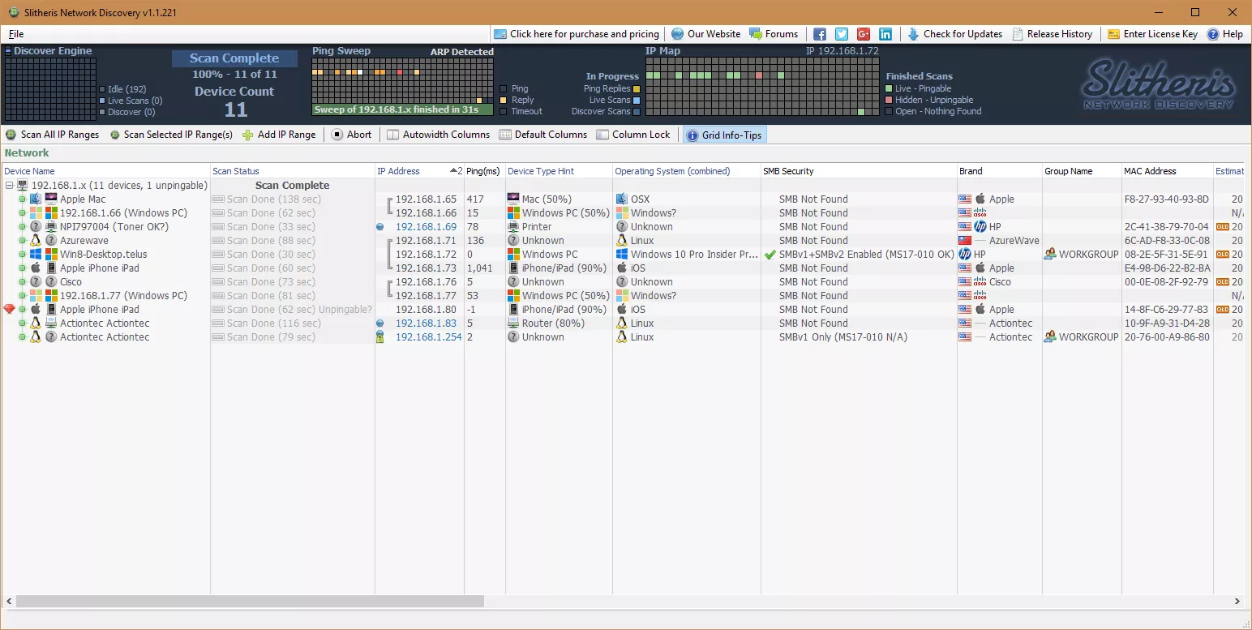This screenshot has width=1252, height=630.
Task: Click the Twitter icon in the top bar
Action: click(x=842, y=34)
